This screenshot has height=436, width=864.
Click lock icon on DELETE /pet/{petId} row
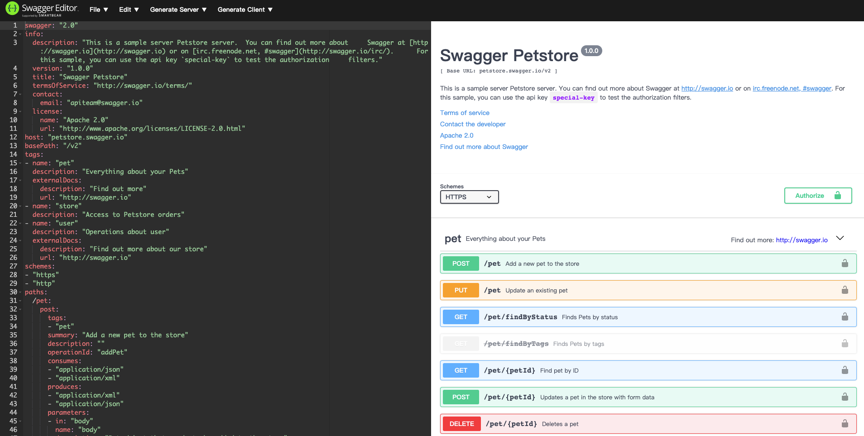845,423
